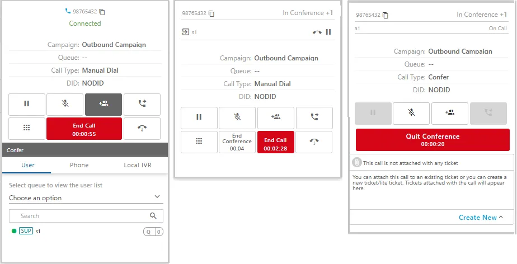
Task: Click hang-up arrow icon in left panel
Action: tap(142, 129)
